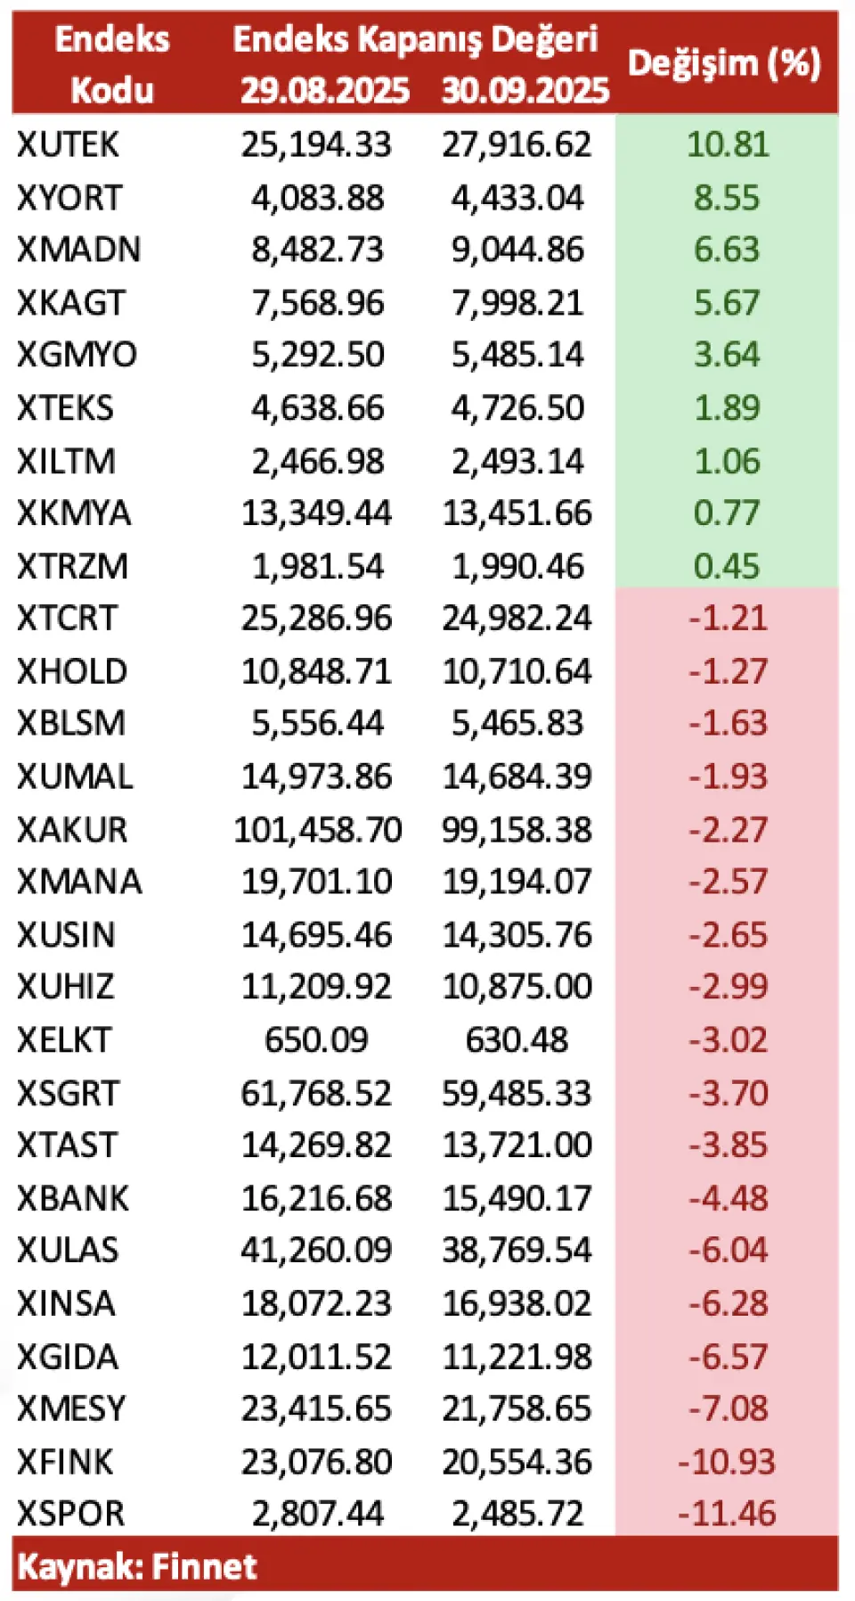The width and height of the screenshot is (855, 1601).
Task: Click the Kaynak: Finnet source footer
Action: point(137,1566)
